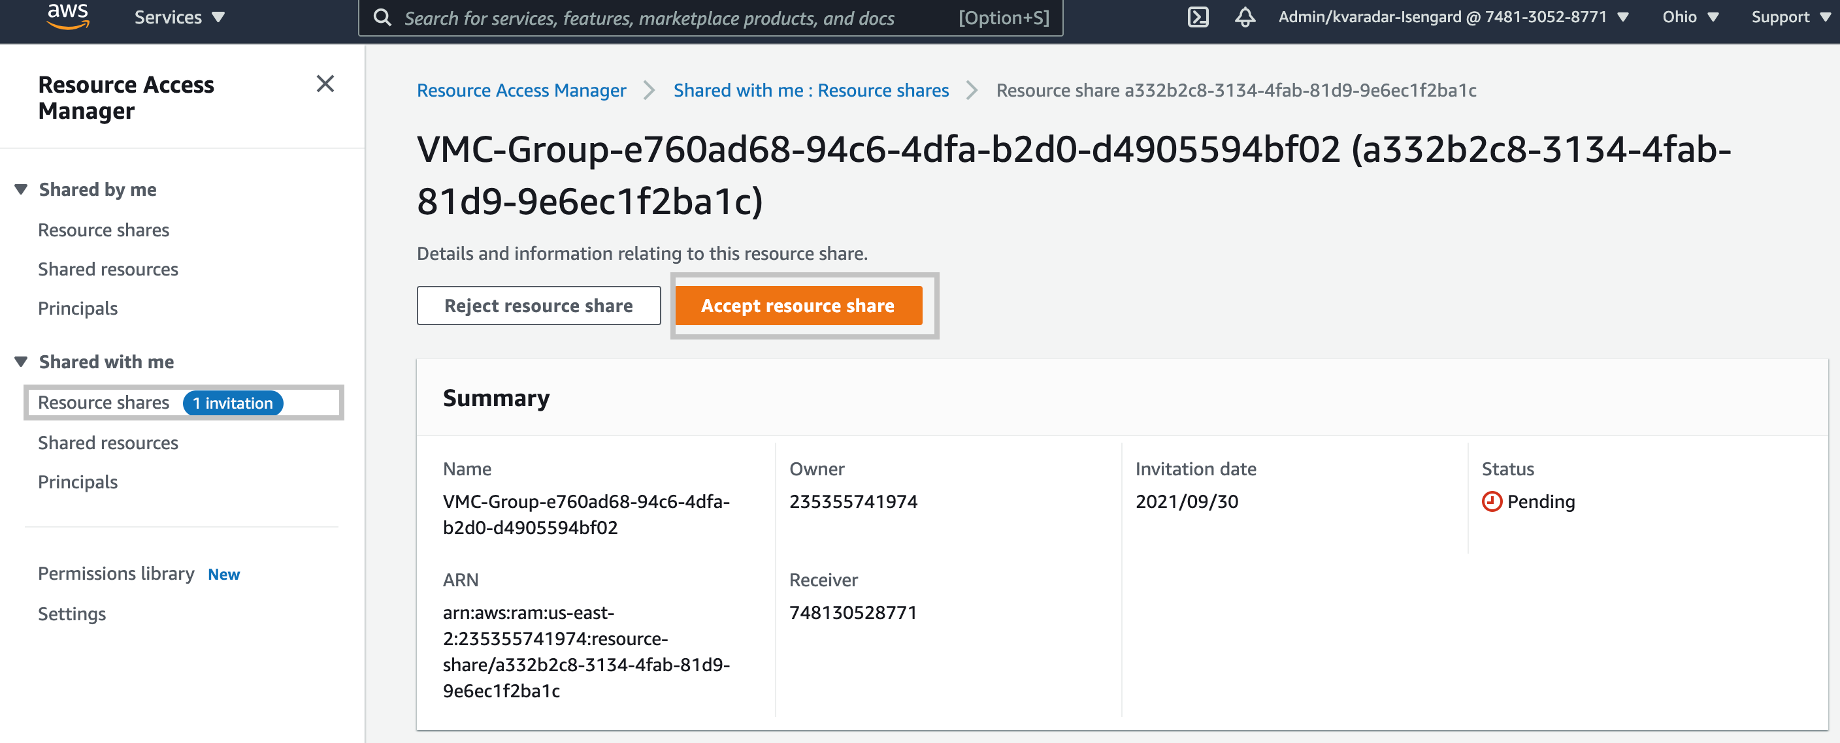The height and width of the screenshot is (743, 1840).
Task: Open Settings in the sidebar
Action: pyautogui.click(x=72, y=614)
